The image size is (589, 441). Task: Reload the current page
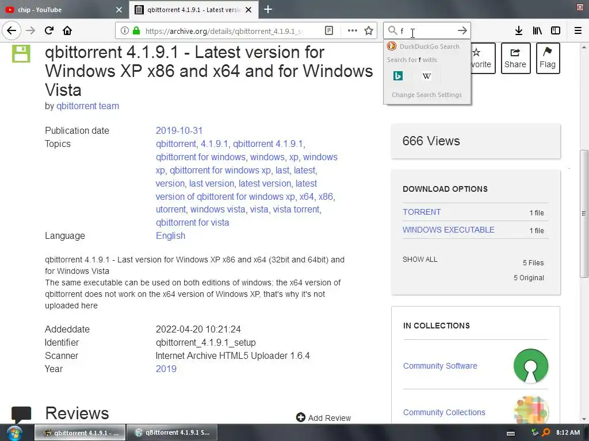(x=49, y=30)
